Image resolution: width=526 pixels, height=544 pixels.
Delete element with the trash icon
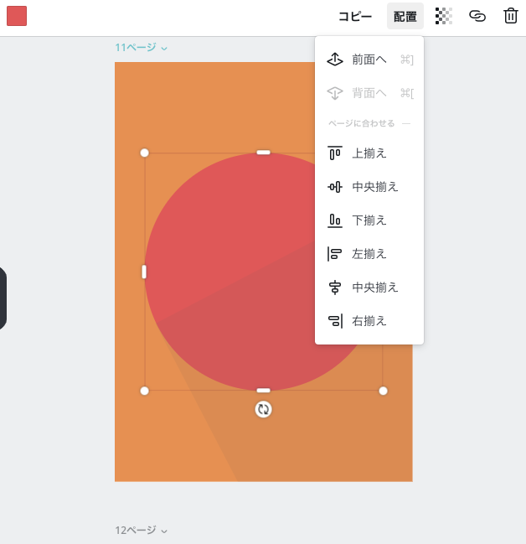511,16
